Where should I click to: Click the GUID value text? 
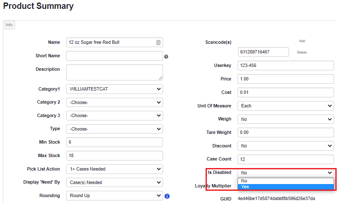(x=276, y=198)
